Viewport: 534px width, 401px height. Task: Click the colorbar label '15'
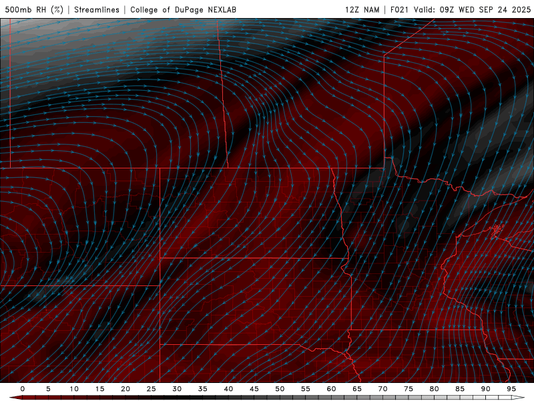pyautogui.click(x=99, y=389)
